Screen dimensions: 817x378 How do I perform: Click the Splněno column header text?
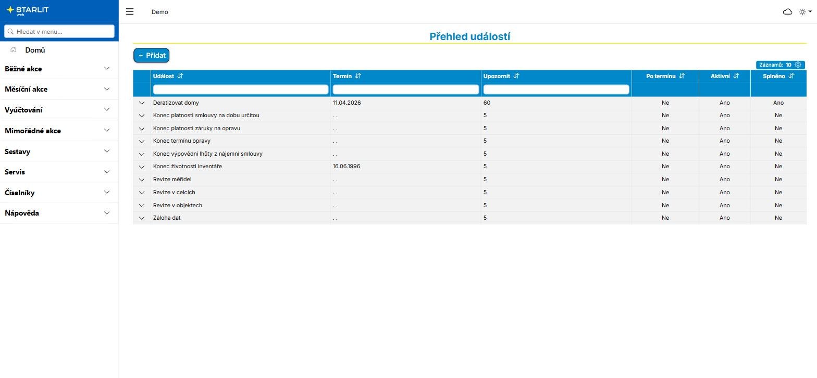774,76
